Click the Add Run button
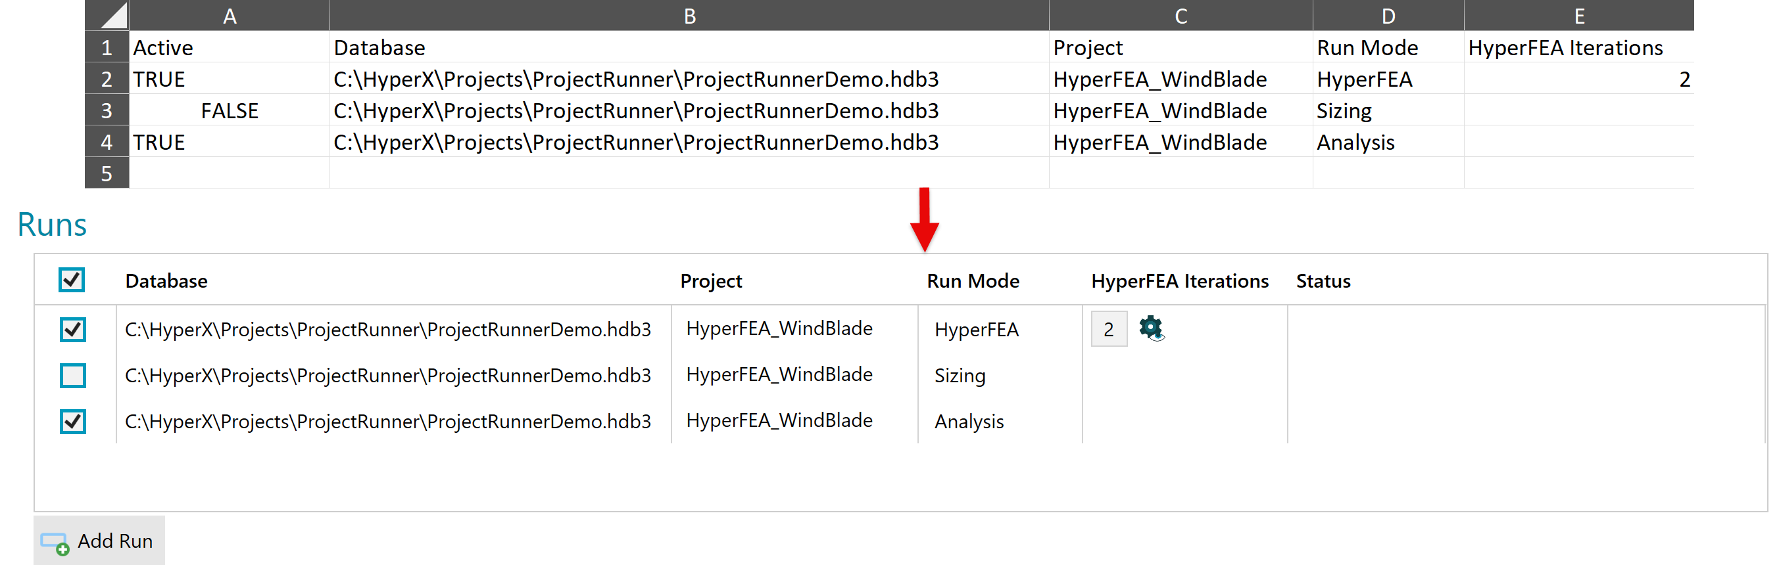Screen dimensions: 1779x576 pos(99,541)
